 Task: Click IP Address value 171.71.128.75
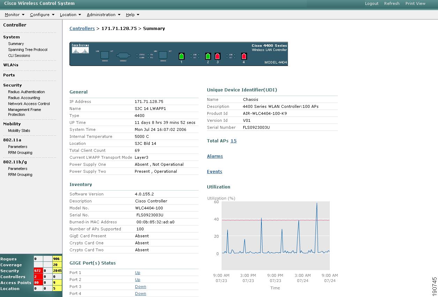point(149,102)
